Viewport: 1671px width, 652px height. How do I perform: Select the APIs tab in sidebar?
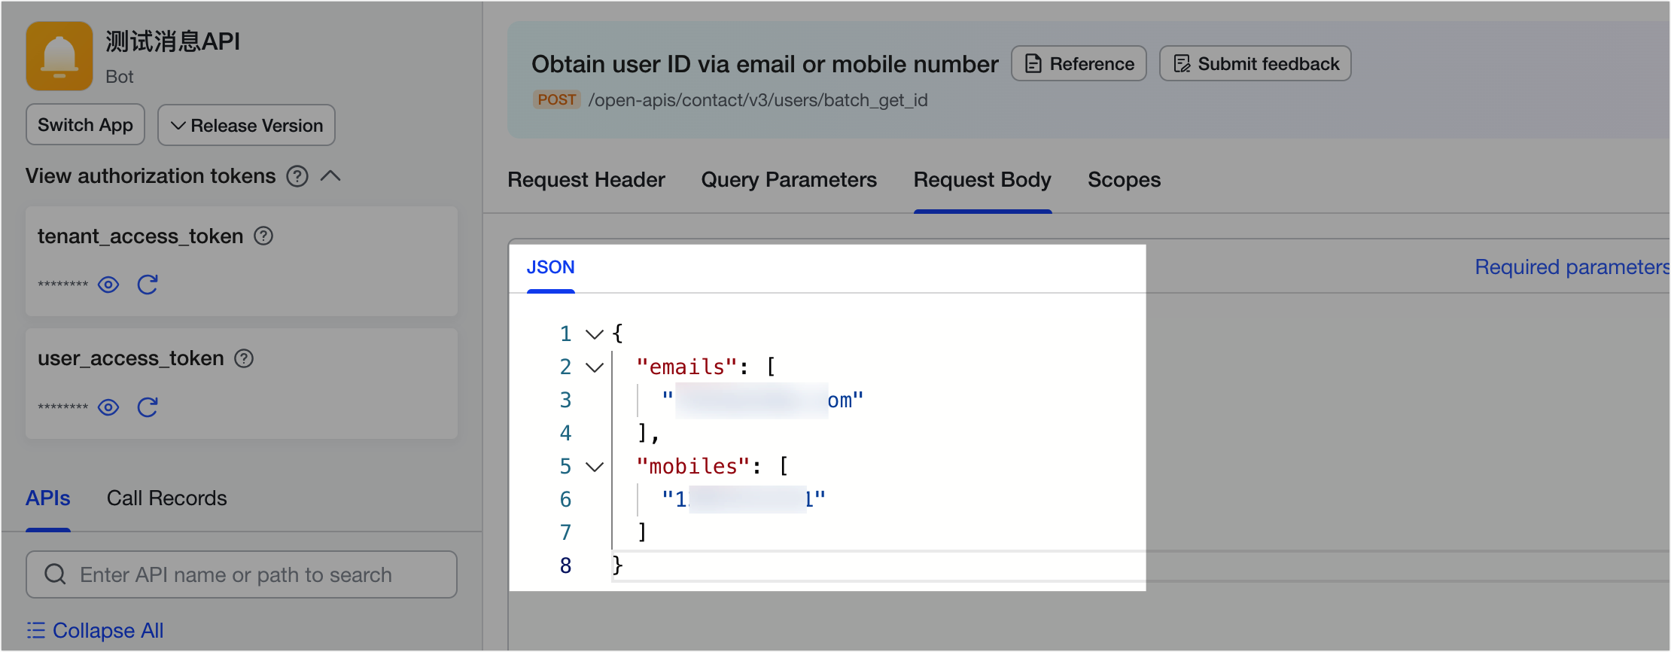pos(48,498)
